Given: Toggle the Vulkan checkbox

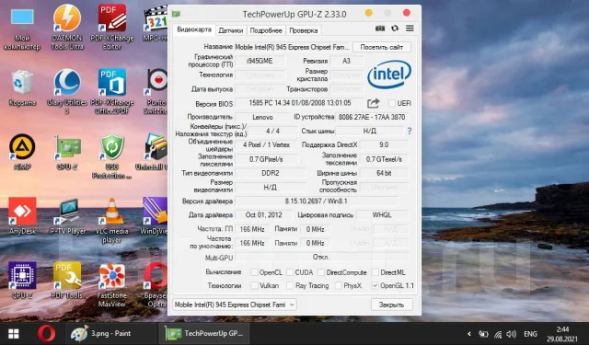Looking at the screenshot, I should (254, 286).
